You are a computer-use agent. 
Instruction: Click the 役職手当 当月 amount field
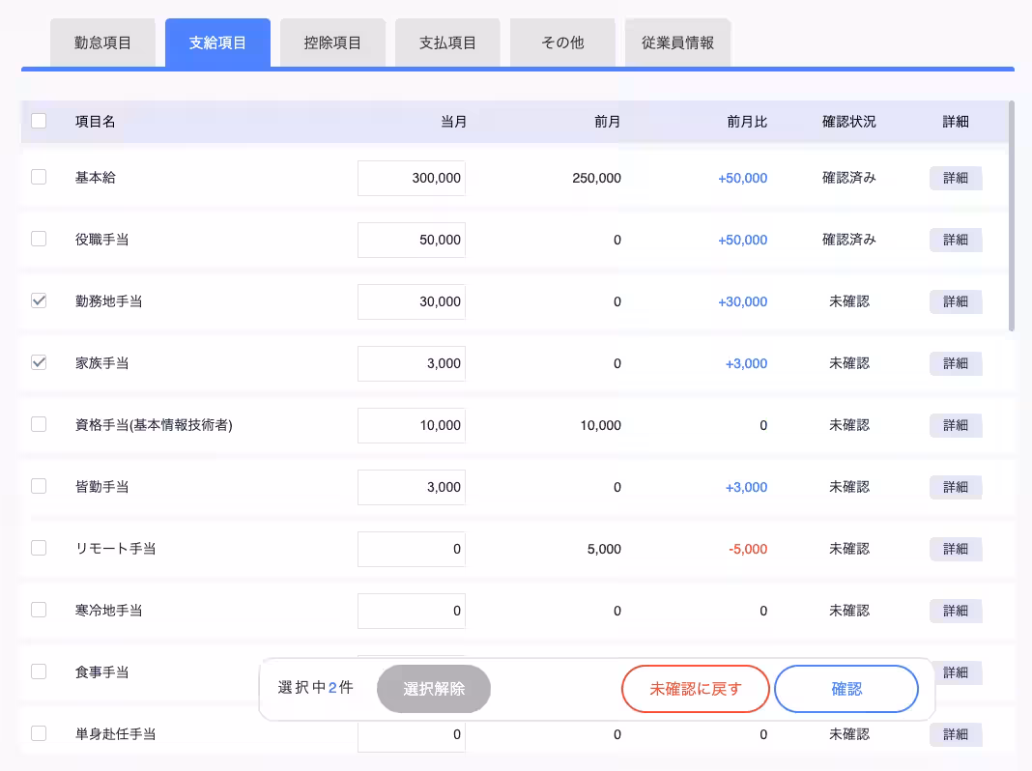(x=412, y=240)
